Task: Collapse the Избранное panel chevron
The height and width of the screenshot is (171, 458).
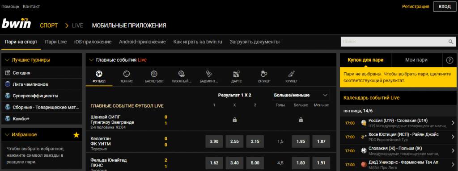Action: (x=7, y=134)
